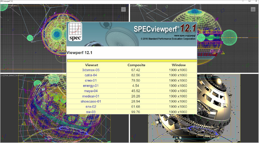Open the [+] menu in the FlyBy_Baked viewport
The image size is (259, 143).
click(2, 75)
